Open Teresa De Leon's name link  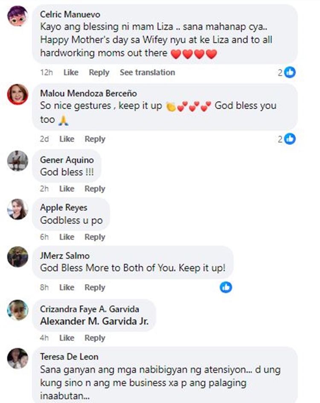click(69, 356)
